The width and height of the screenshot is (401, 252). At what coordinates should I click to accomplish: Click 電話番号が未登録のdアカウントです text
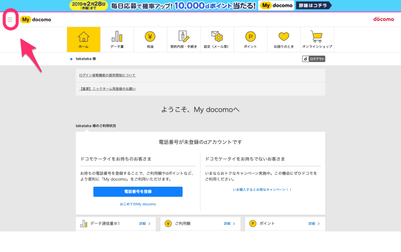coord(200,142)
